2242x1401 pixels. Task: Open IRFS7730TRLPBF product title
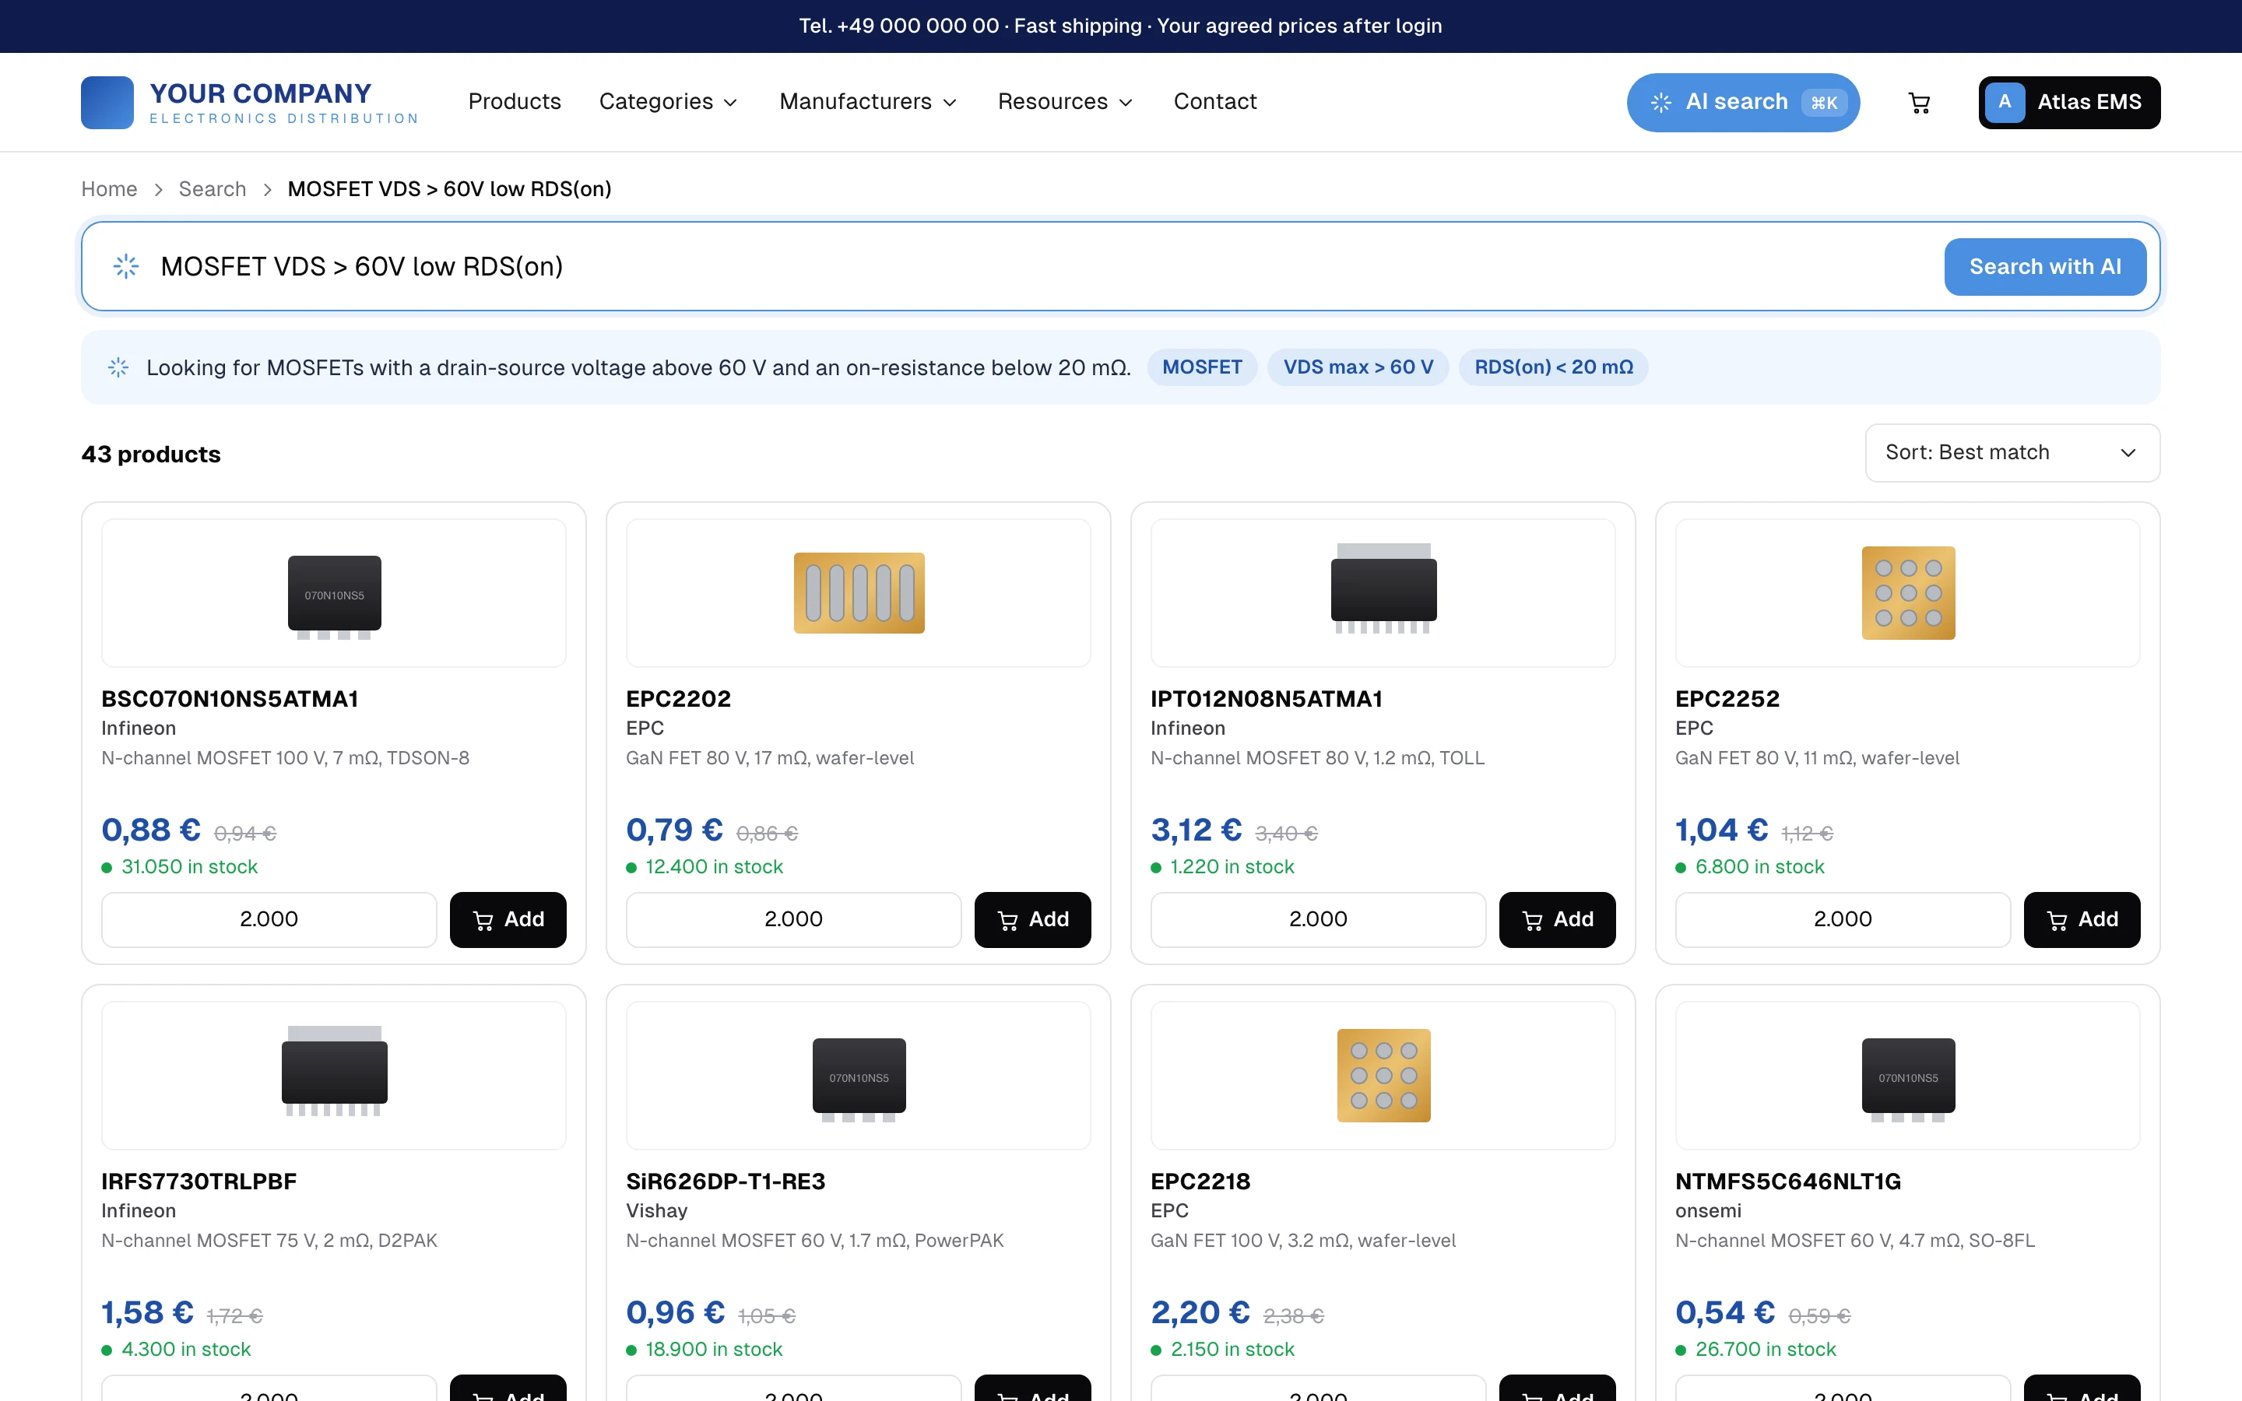coord(199,1182)
